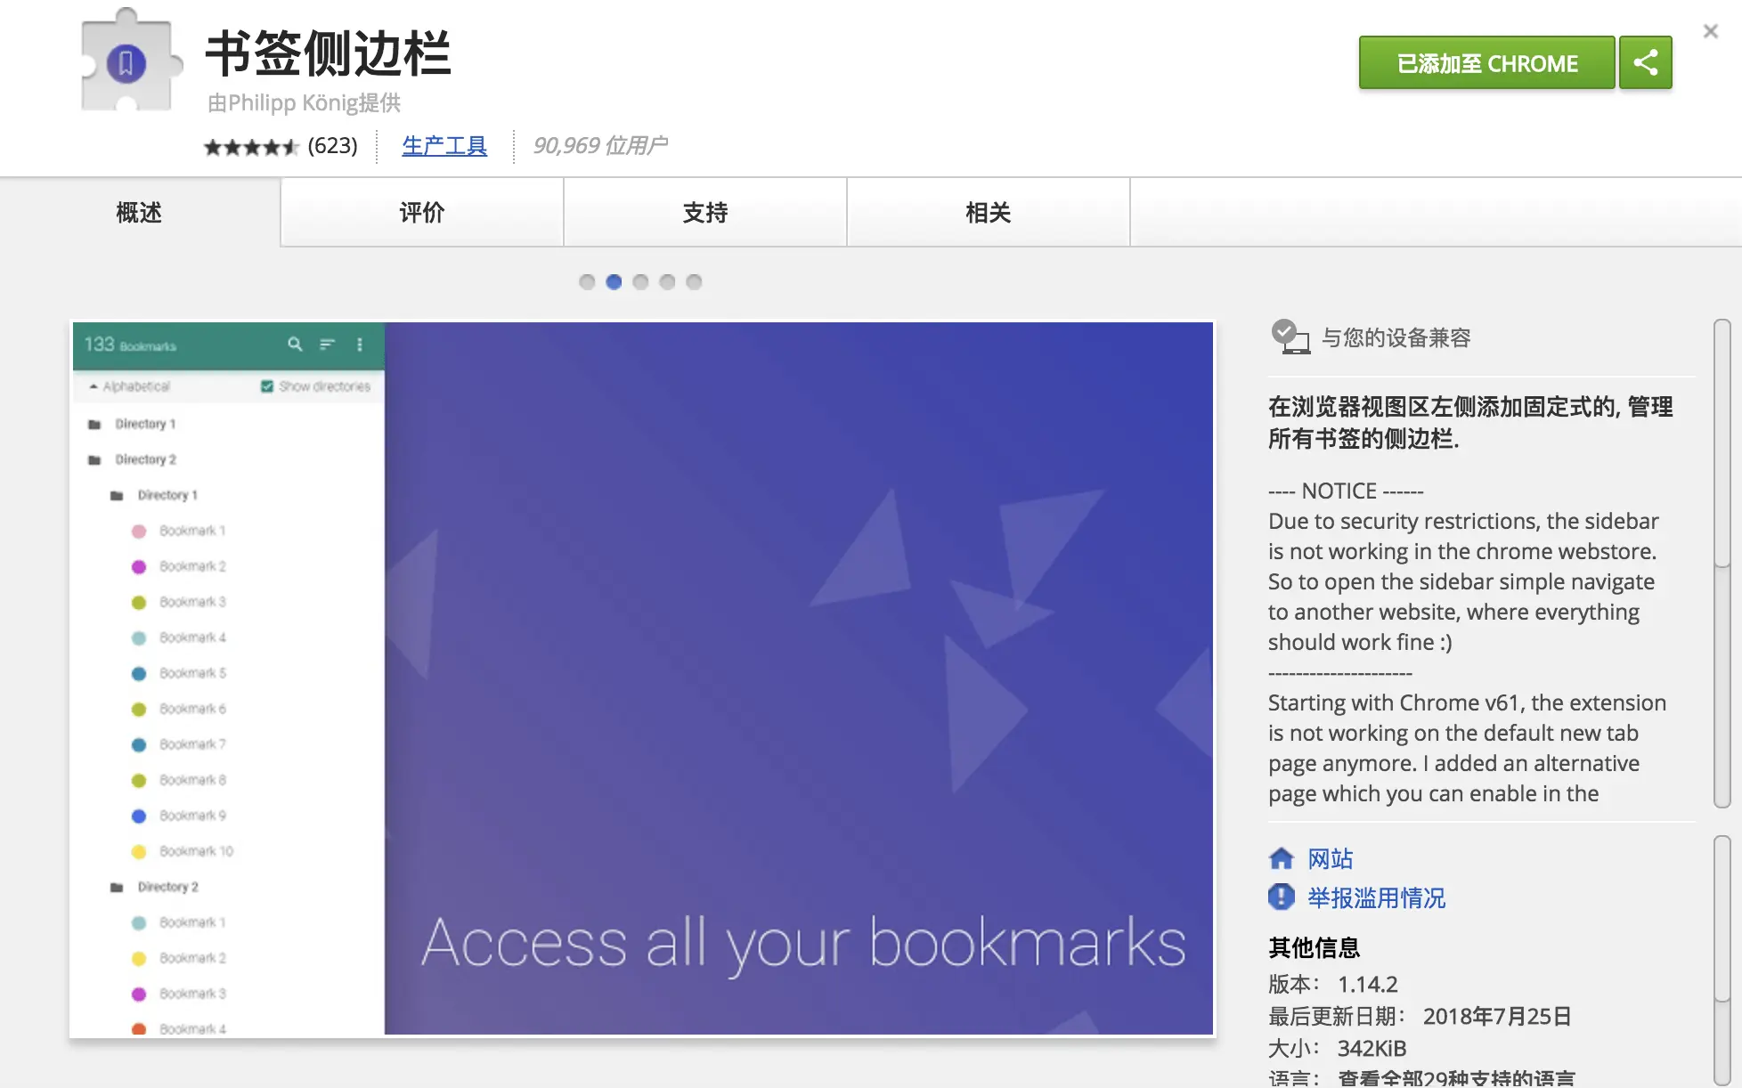
Task: Click the search magnifier in bookmark sidebar
Action: pos(295,345)
